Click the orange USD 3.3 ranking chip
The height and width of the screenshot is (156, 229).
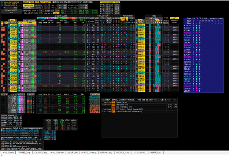pos(95,108)
